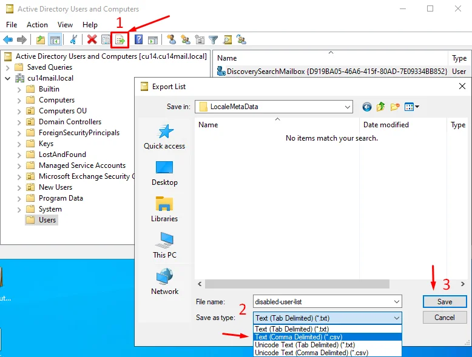Open Properties toolbar icon
472x357 pixels.
(x=106, y=39)
